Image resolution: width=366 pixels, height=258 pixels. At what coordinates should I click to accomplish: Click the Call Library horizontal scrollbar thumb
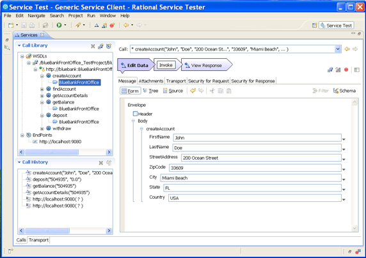[52, 152]
